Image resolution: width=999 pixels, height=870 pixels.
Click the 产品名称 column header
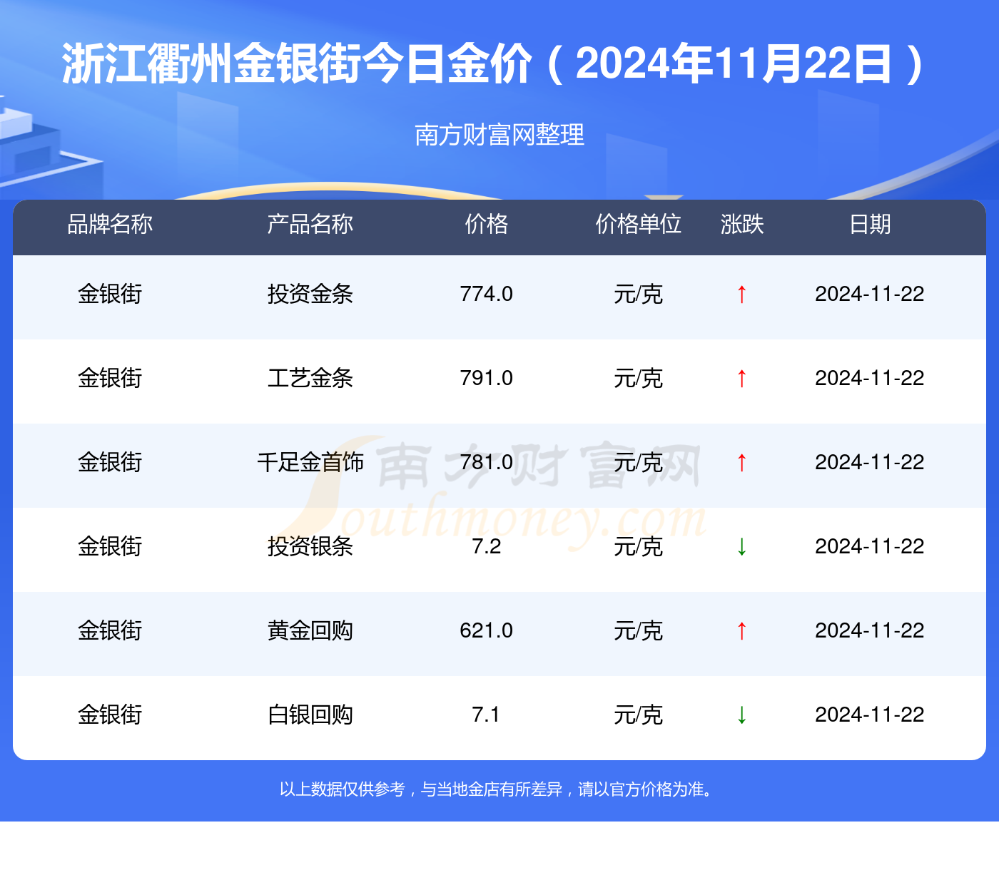tap(310, 224)
